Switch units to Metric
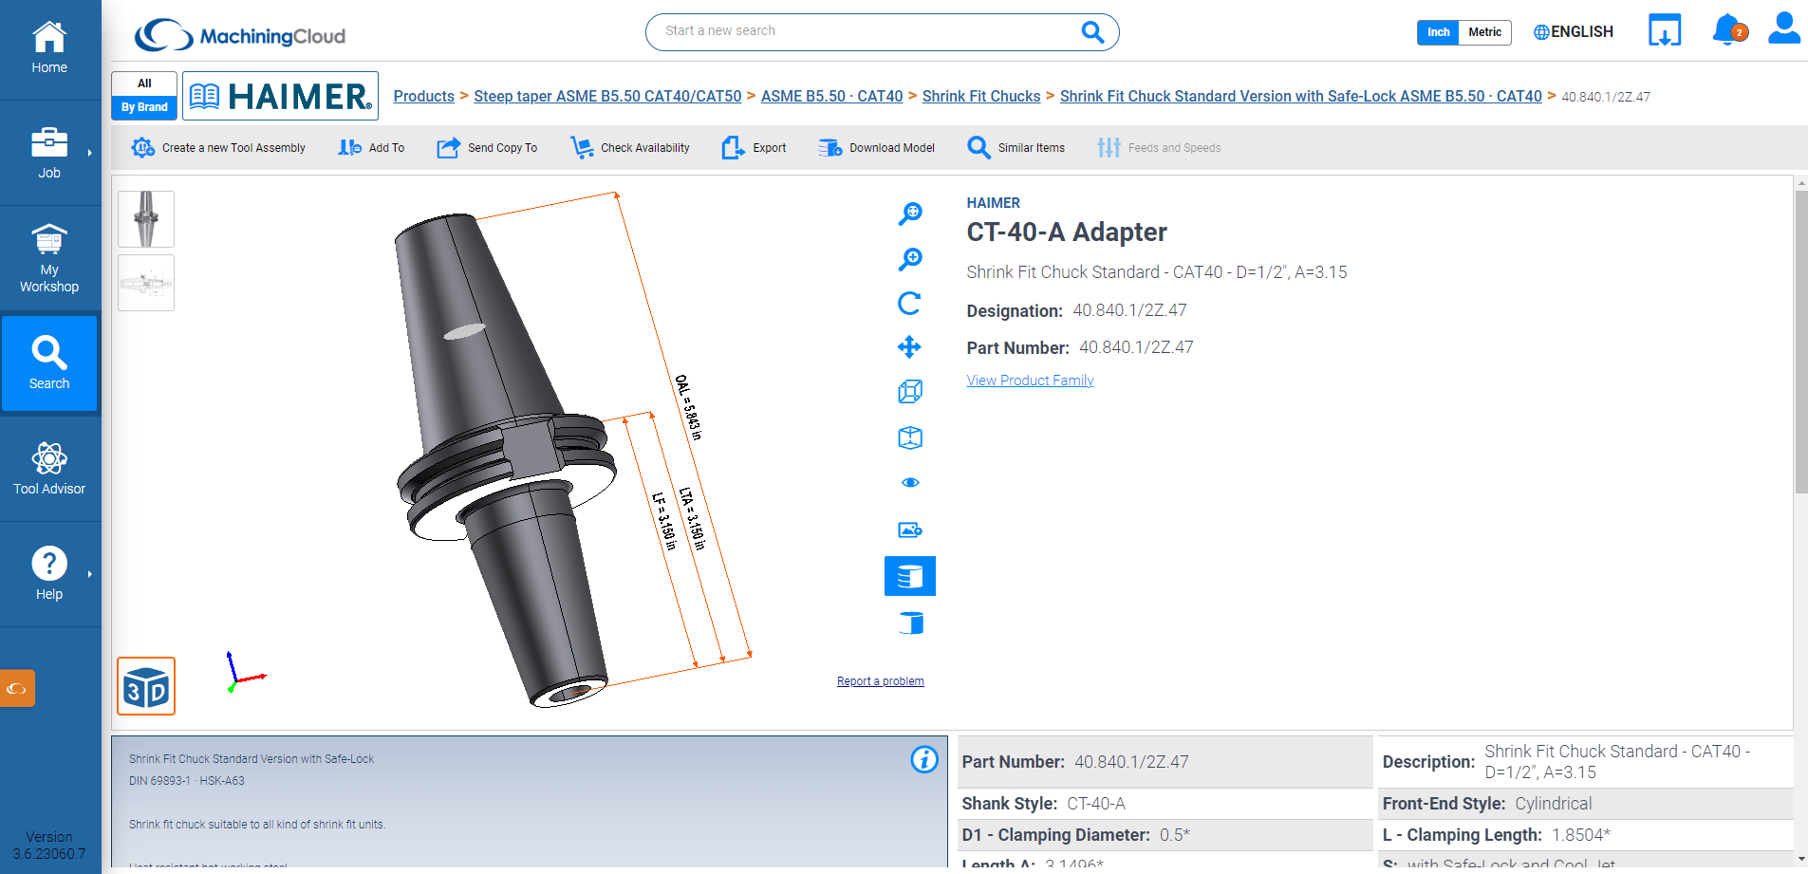The width and height of the screenshot is (1808, 874). (1484, 32)
